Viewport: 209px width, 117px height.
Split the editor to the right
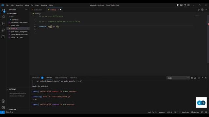202,10
